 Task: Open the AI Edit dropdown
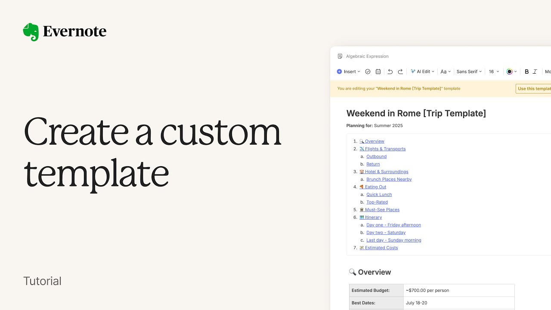tap(422, 71)
